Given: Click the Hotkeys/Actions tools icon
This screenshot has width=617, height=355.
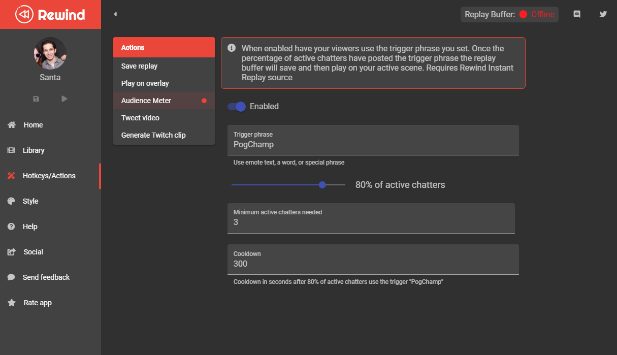Looking at the screenshot, I should click(11, 176).
